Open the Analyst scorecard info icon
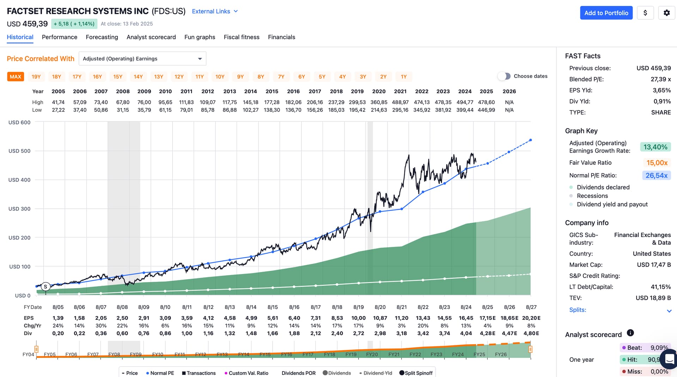The width and height of the screenshot is (677, 377). click(x=630, y=333)
